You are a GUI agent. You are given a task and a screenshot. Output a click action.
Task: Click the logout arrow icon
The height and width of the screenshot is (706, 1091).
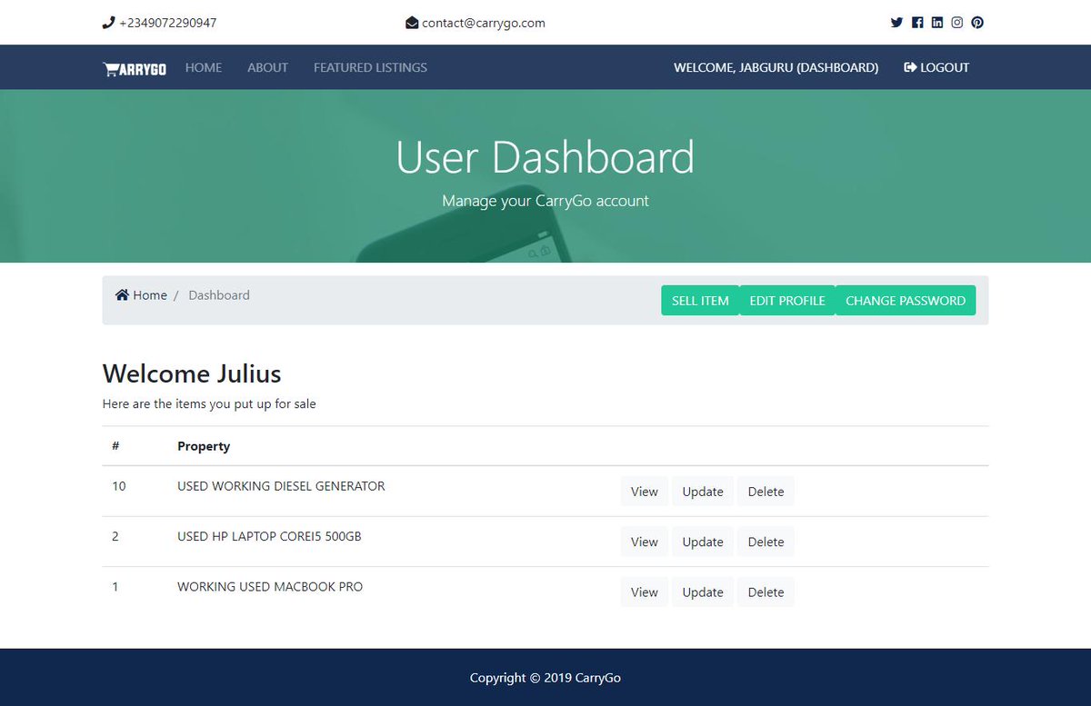coord(910,67)
